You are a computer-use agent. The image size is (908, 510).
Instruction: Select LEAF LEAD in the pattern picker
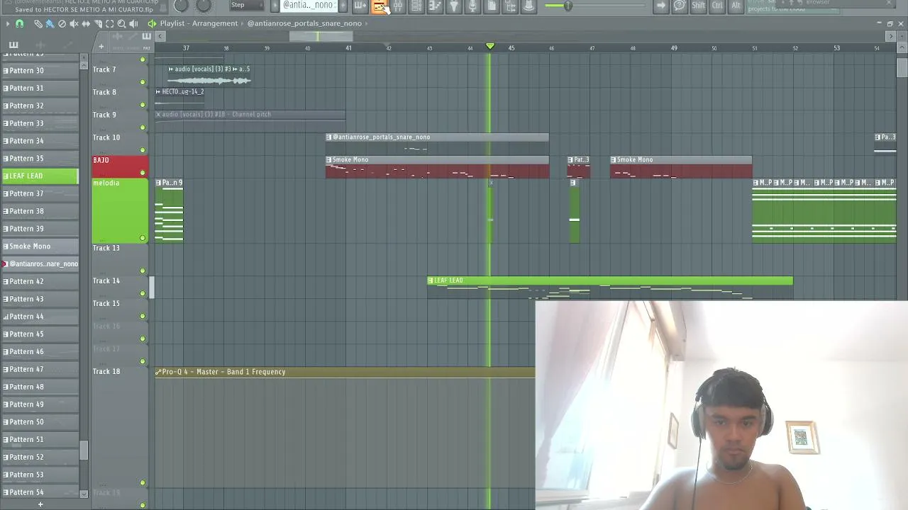(x=40, y=176)
